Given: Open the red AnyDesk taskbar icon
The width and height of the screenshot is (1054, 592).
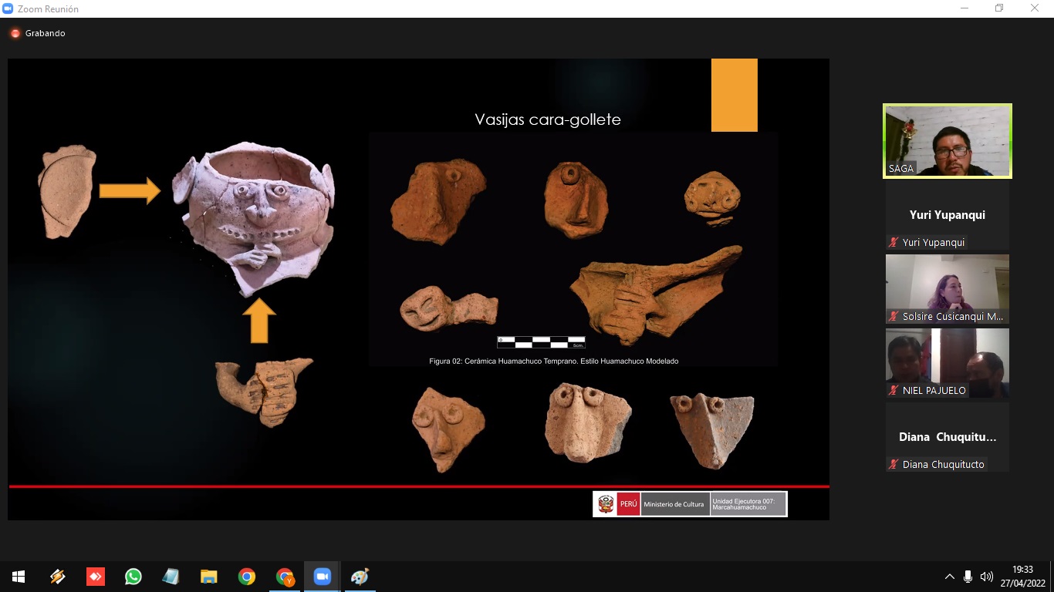Looking at the screenshot, I should (x=95, y=577).
